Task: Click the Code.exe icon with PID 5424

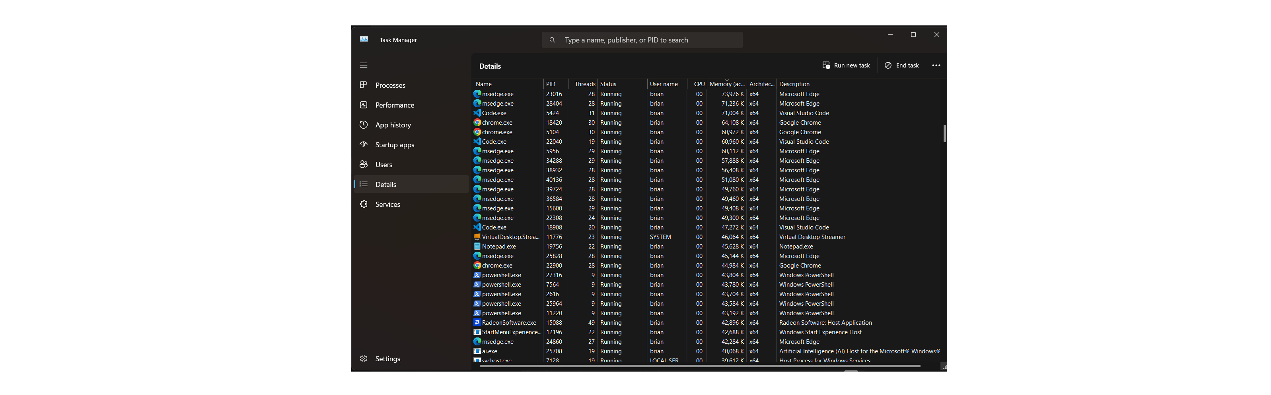Action: point(477,113)
